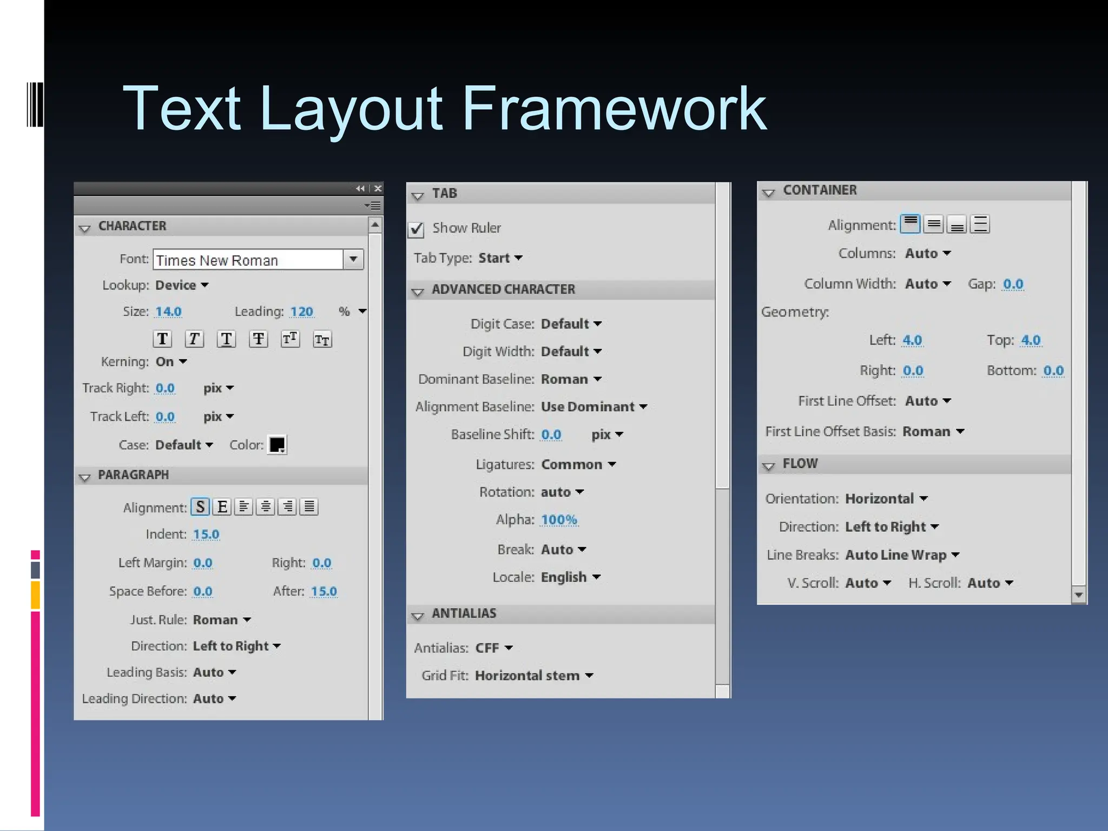Image resolution: width=1108 pixels, height=831 pixels.
Task: Collapse the CHARACTER section
Action: tap(84, 228)
